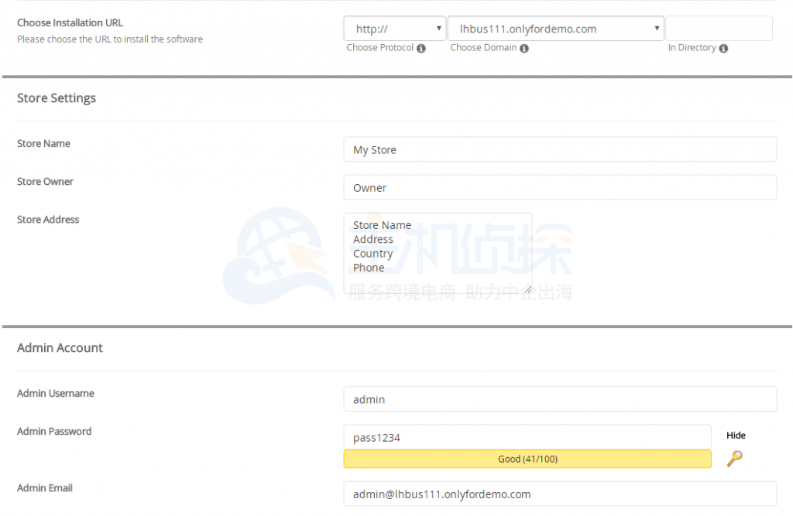793x516 pixels.
Task: Hide the admin password using Hide link
Action: 735,435
